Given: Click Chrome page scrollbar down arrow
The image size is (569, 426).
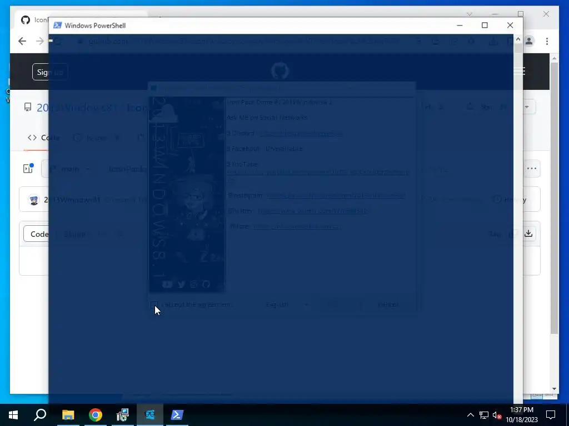Looking at the screenshot, I should click(554, 389).
